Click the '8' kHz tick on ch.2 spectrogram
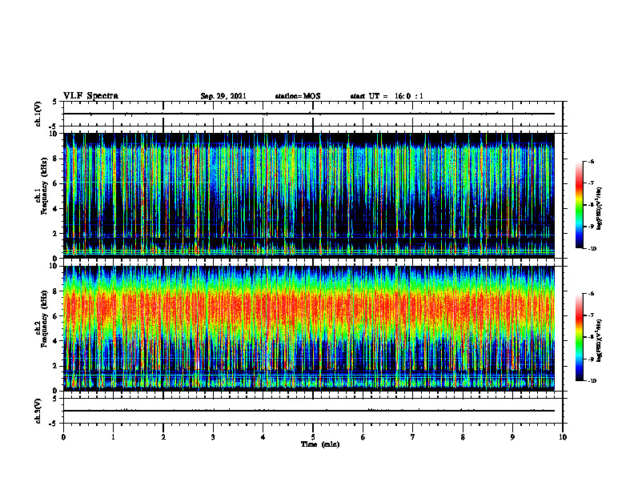Viewport: 634px width, 490px height. click(x=55, y=291)
